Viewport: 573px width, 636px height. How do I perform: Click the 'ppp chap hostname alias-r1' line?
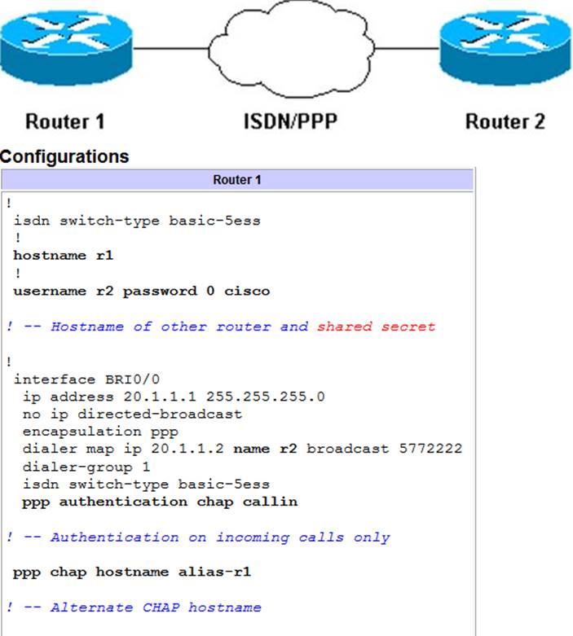click(132, 572)
